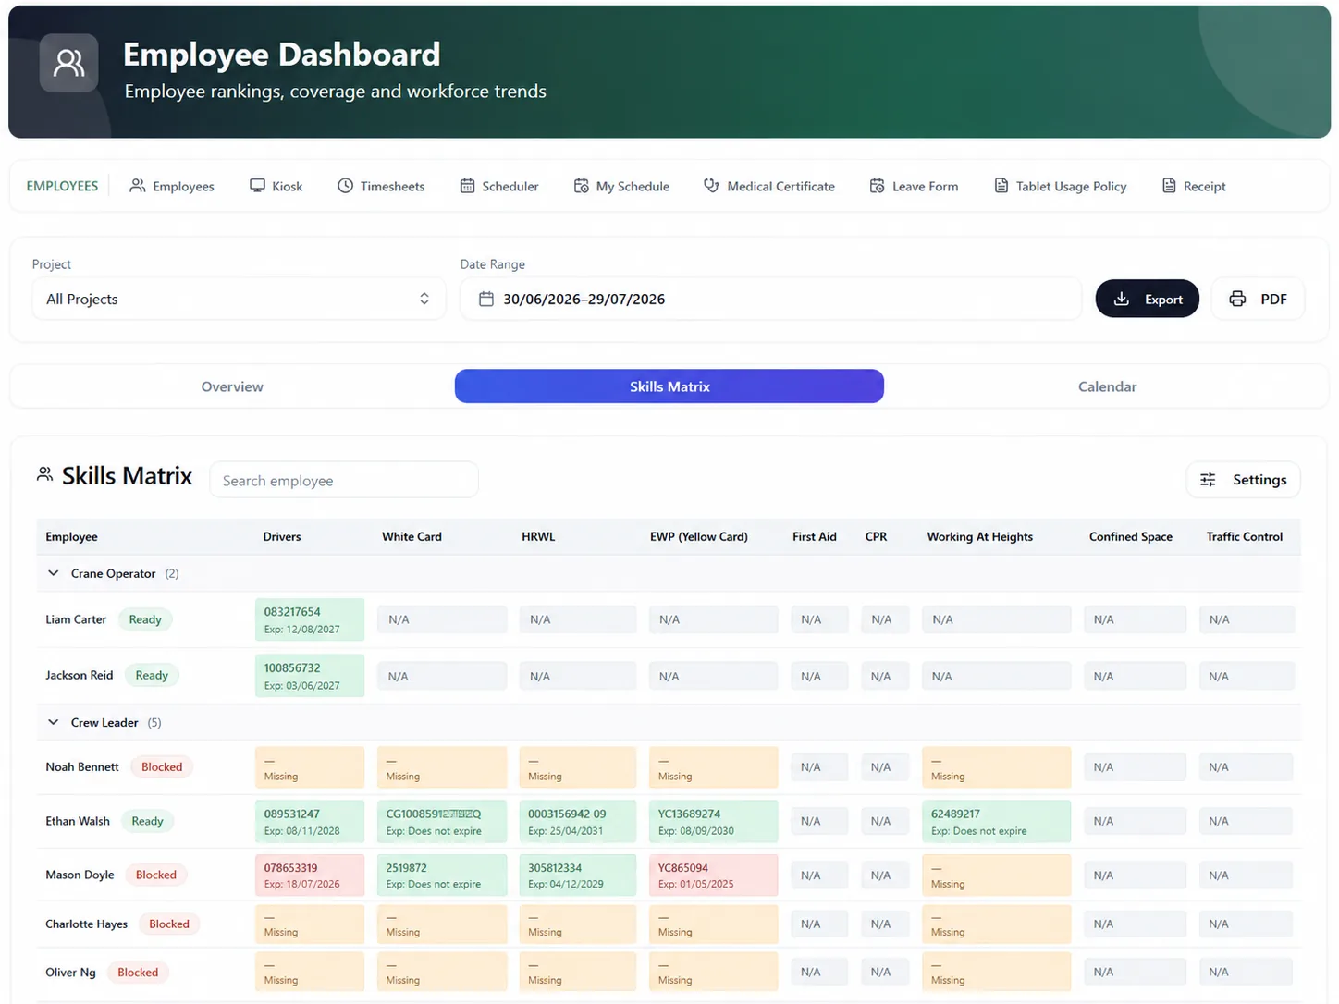1339x1004 pixels.
Task: Collapse the Crew Leader group
Action: [53, 722]
